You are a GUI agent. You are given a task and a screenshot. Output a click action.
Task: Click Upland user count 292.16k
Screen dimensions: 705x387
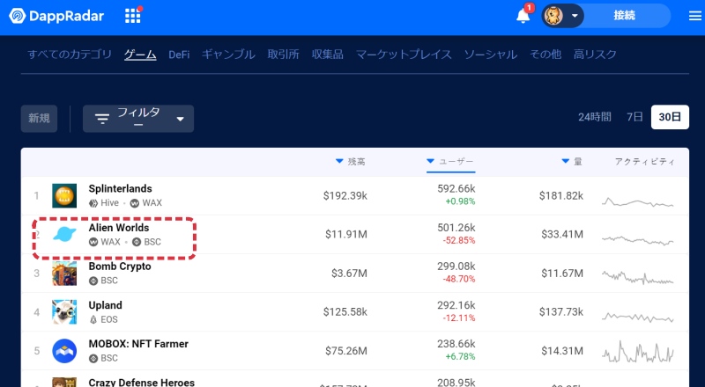pyautogui.click(x=456, y=305)
